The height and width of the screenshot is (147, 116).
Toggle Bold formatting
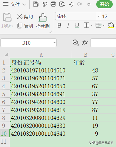point(59,25)
